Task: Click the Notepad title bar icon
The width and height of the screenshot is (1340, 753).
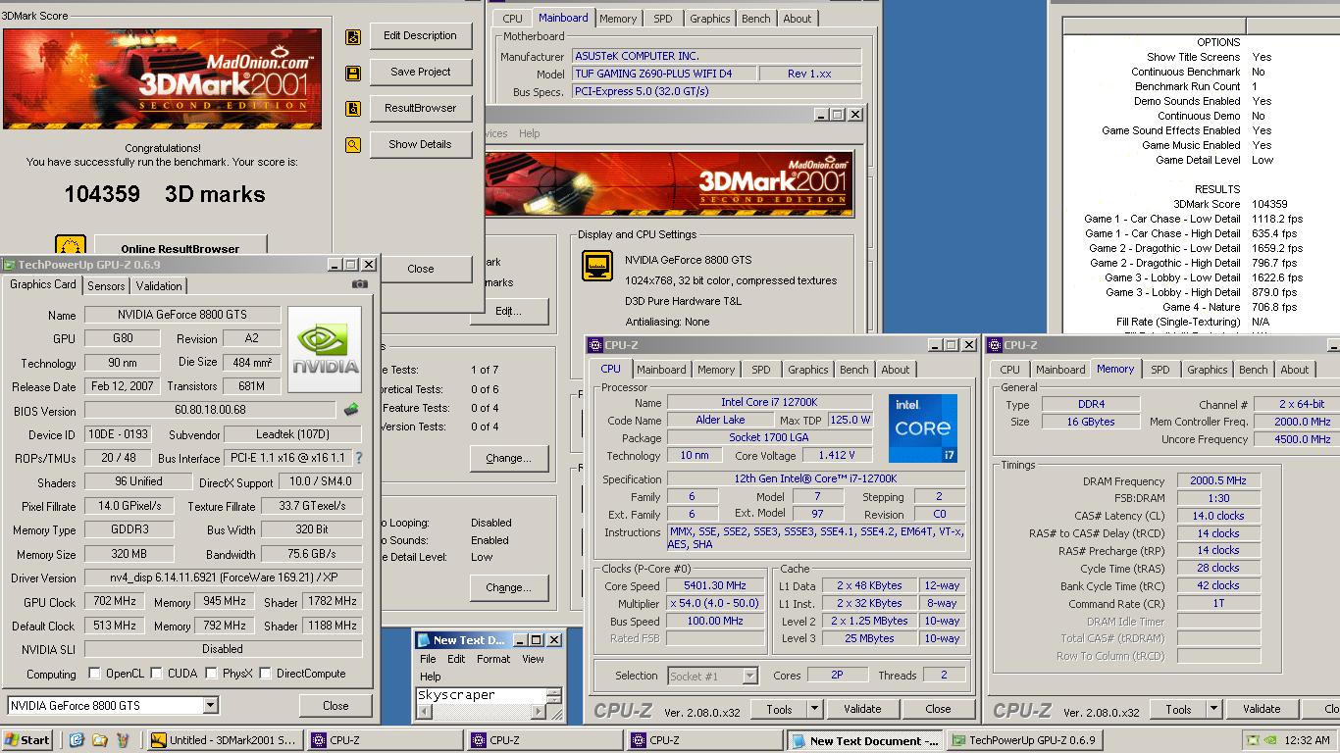Action: (x=424, y=640)
